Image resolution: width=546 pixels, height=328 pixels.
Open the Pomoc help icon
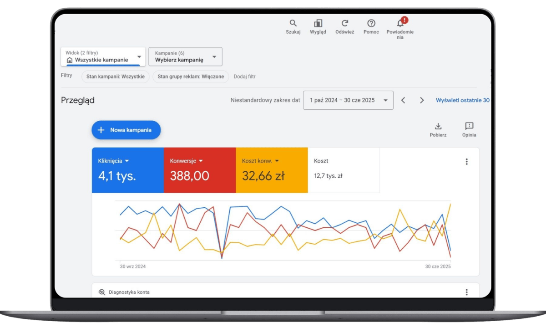(371, 23)
